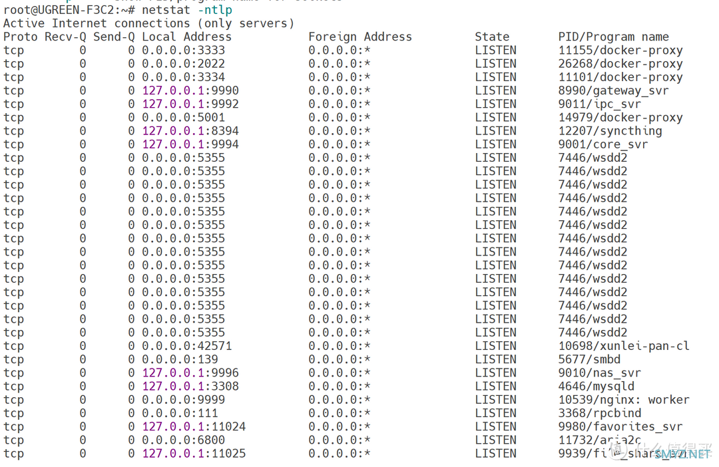
Task: Click program 10698/xunlei-pan-cl
Action: pyautogui.click(x=624, y=345)
